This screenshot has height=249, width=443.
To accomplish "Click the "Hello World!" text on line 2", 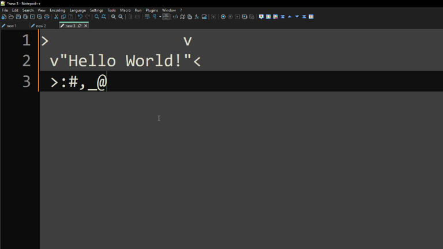I will (x=125, y=61).
